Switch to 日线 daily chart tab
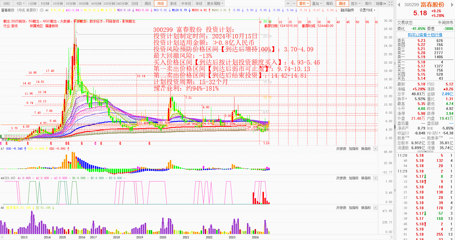Viewport: 455px width, 240px height. click(135, 4)
